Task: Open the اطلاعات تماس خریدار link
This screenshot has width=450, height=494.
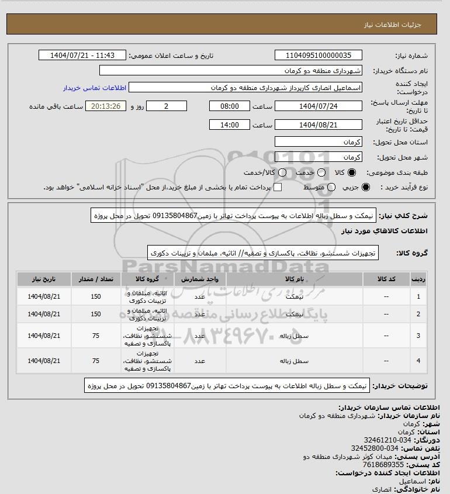Action: 95,88
